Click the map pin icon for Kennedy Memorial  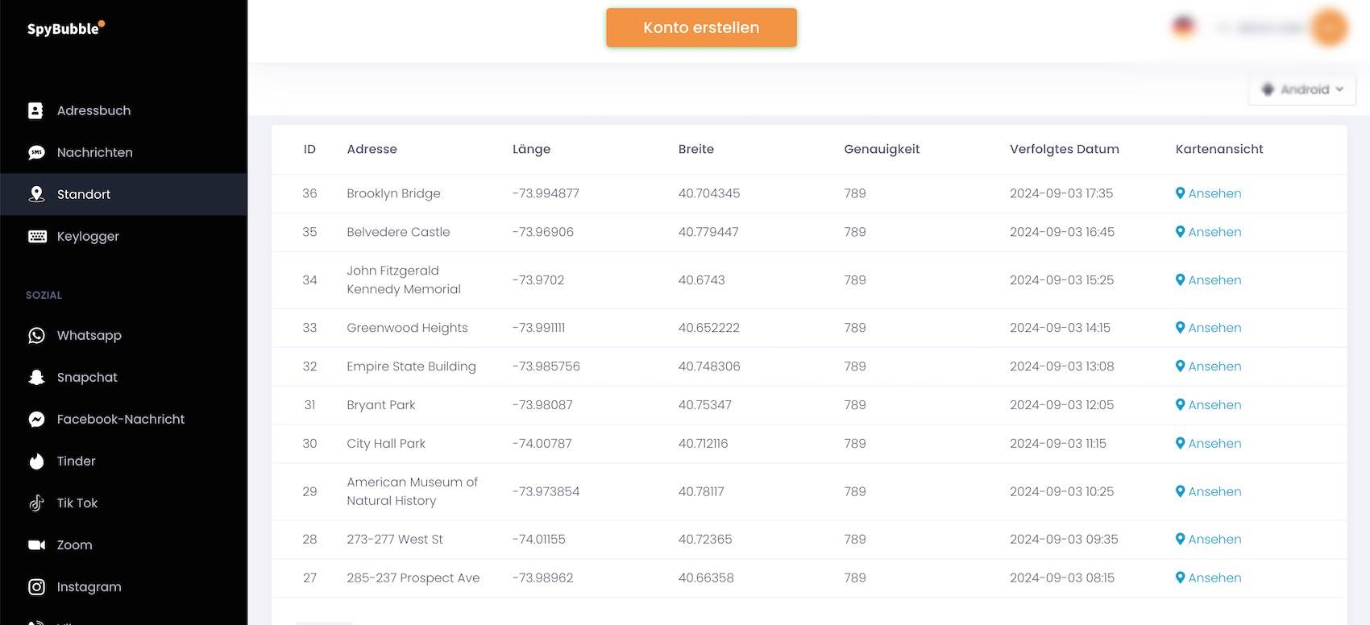(x=1180, y=280)
